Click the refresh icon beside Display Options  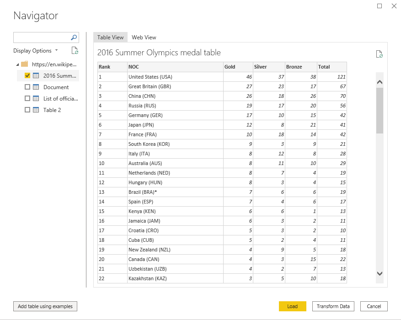click(x=75, y=51)
